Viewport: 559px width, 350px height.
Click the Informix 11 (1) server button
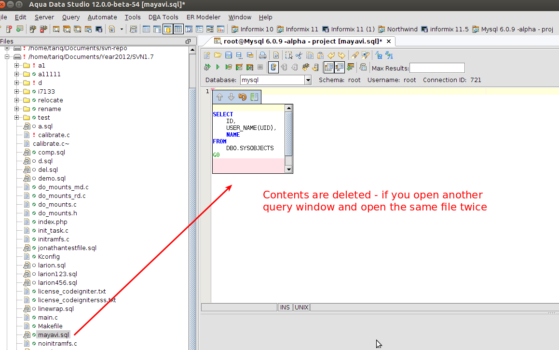pos(349,29)
